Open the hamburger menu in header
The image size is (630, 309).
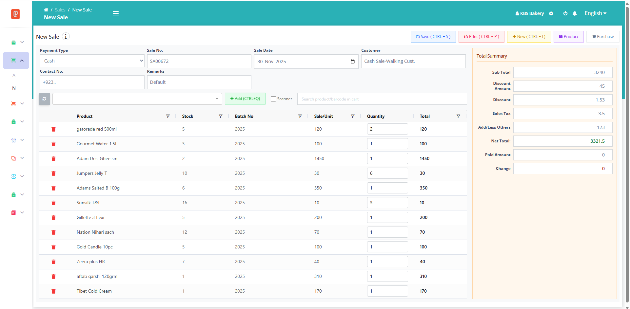[116, 13]
